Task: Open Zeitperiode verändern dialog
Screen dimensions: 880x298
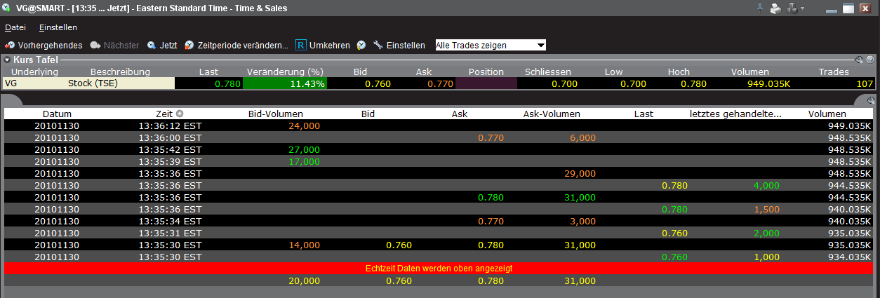Action: (236, 45)
